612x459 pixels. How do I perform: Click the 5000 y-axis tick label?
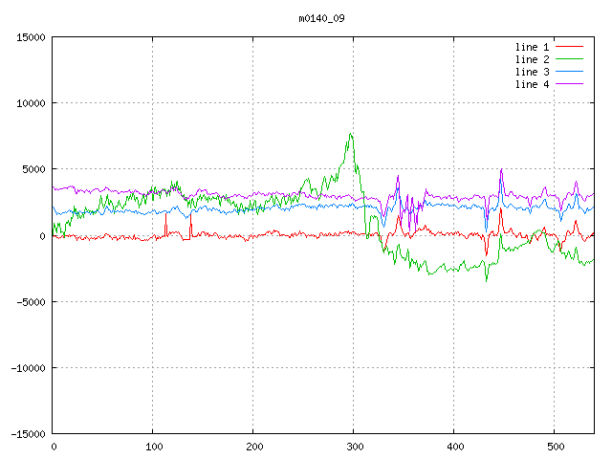click(33, 169)
